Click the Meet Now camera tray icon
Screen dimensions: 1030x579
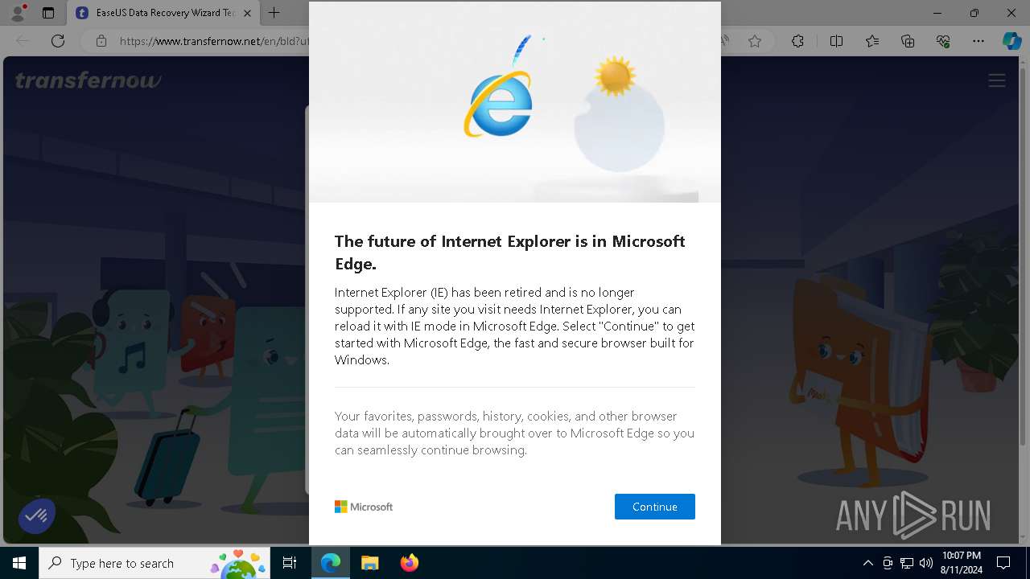coord(888,563)
